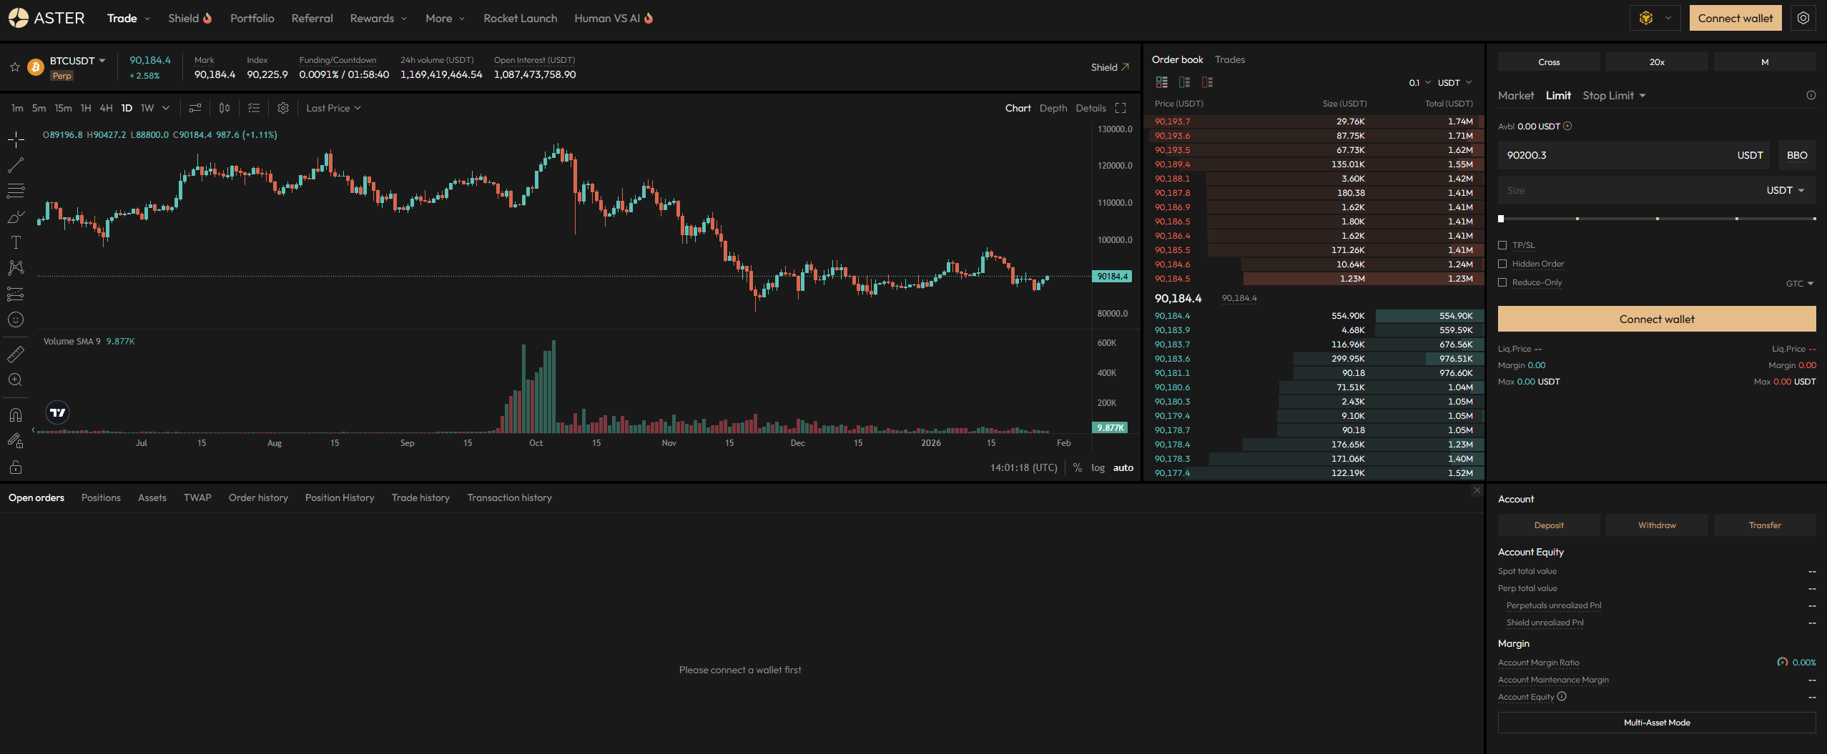Enable the TP/SL checkbox
The image size is (1827, 754).
(1502, 245)
